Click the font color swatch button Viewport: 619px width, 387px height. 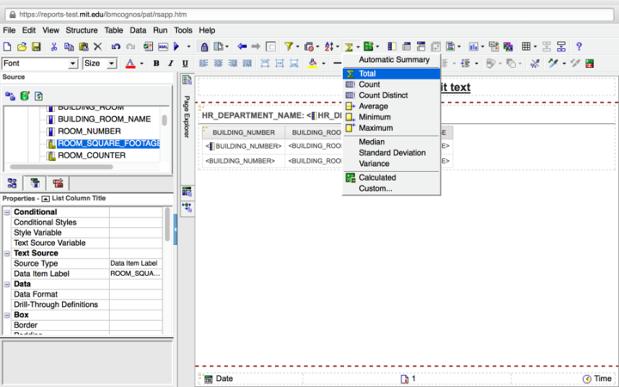click(x=130, y=64)
